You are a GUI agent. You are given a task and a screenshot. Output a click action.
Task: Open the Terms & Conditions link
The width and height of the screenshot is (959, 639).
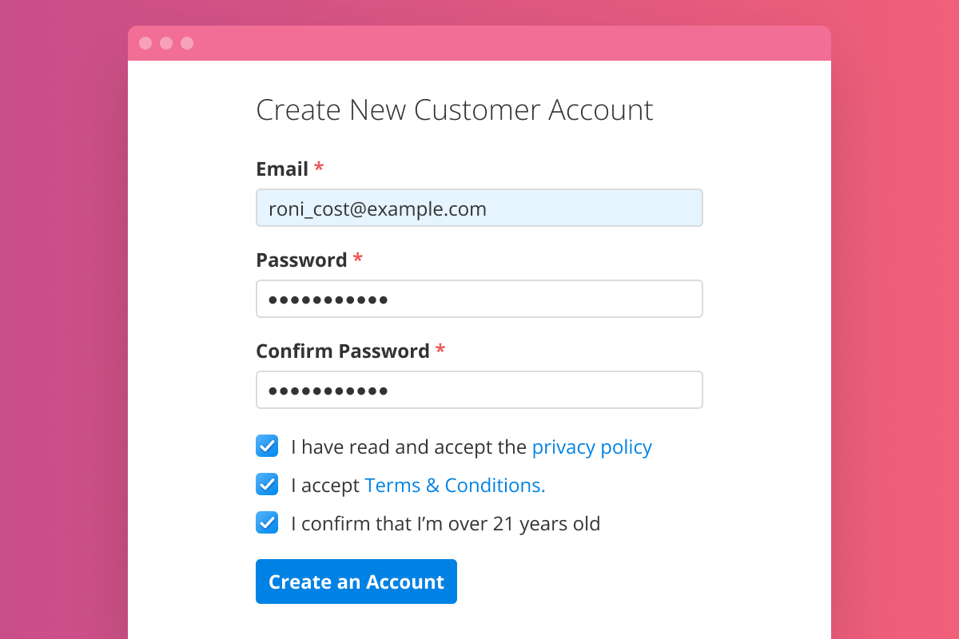coord(455,486)
